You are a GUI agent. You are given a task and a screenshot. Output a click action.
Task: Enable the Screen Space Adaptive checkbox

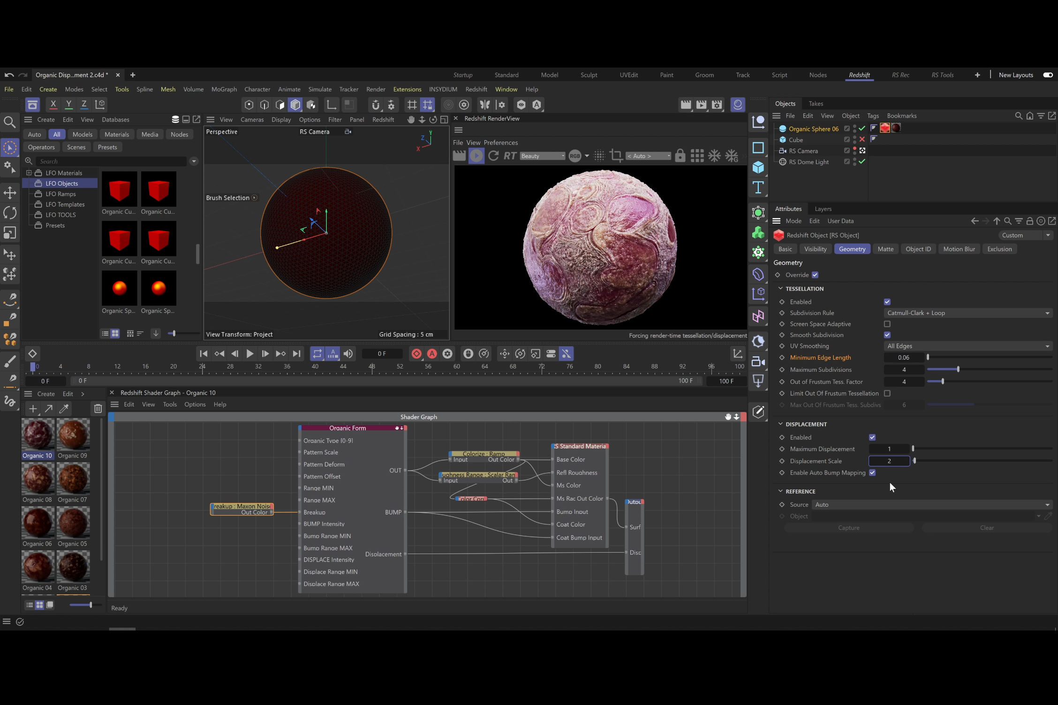[x=887, y=324]
